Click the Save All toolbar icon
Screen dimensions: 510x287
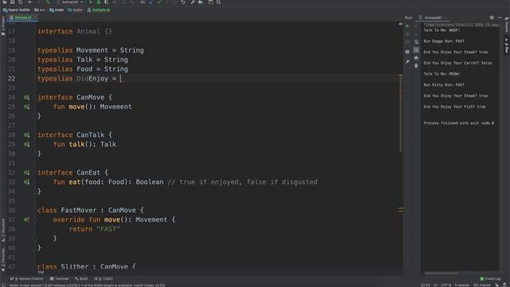(13, 2)
